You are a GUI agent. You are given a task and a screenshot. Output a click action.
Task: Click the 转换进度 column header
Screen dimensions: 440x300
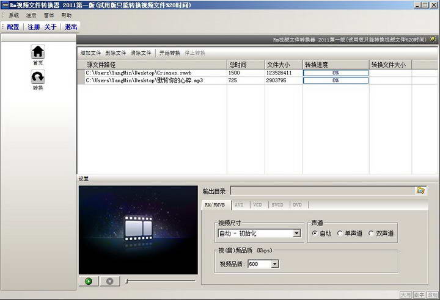336,65
